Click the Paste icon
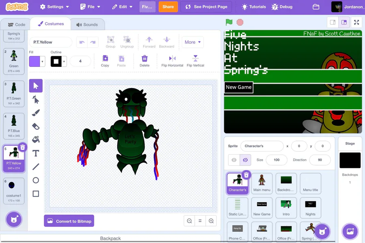This screenshot has width=365, height=243. pos(121,61)
